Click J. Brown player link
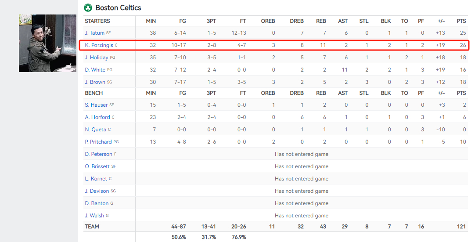 tap(95, 82)
